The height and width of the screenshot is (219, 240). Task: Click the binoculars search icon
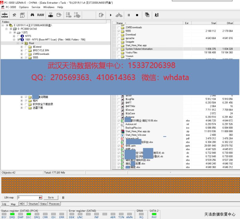32,15
